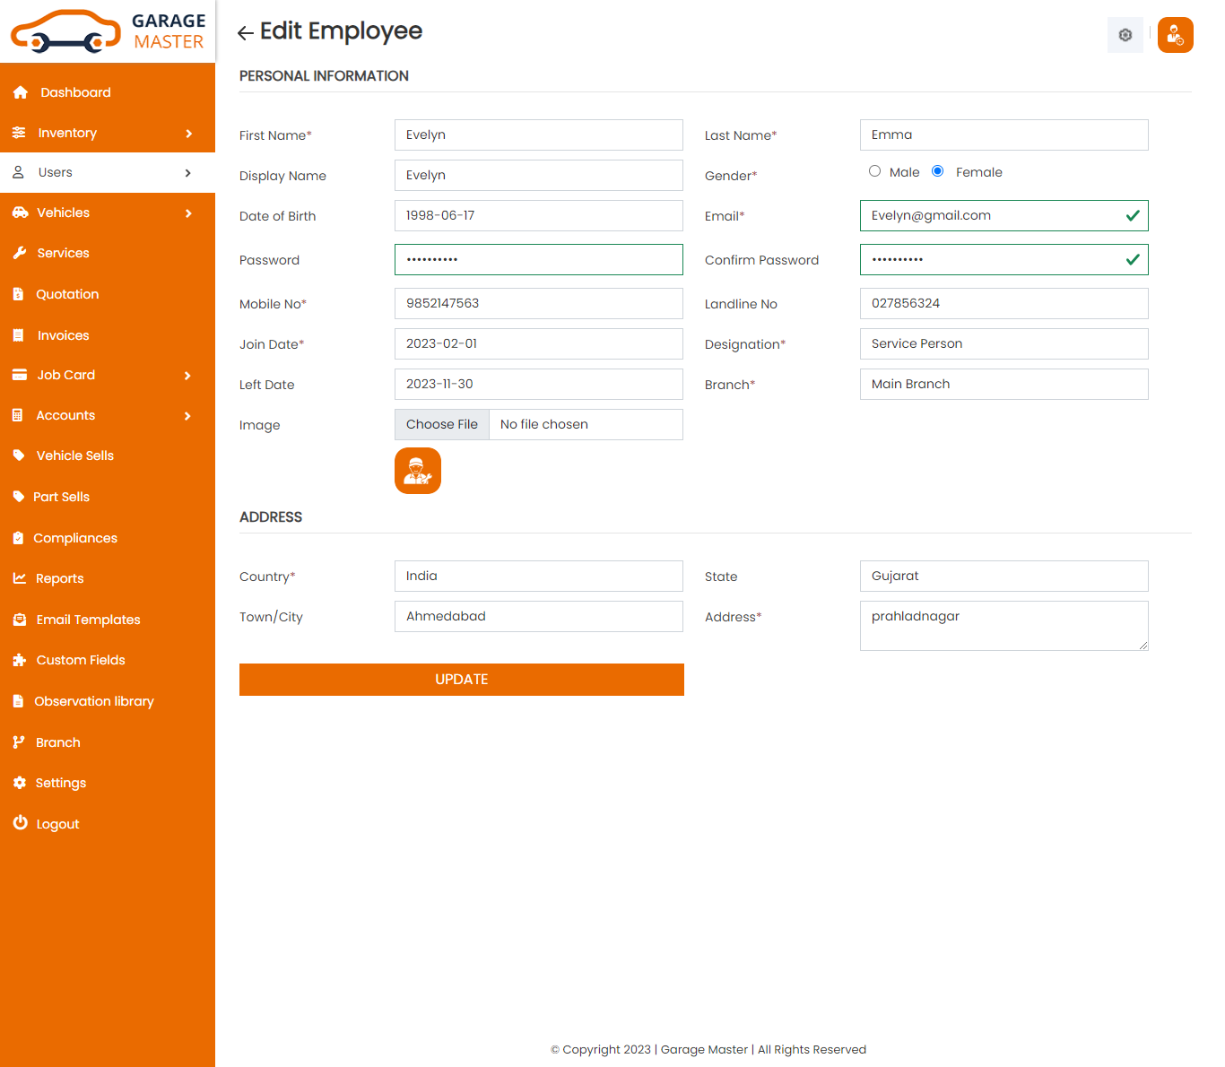Expand the Inventory submenu chevron
Image resolution: width=1225 pixels, height=1067 pixels.
188,134
